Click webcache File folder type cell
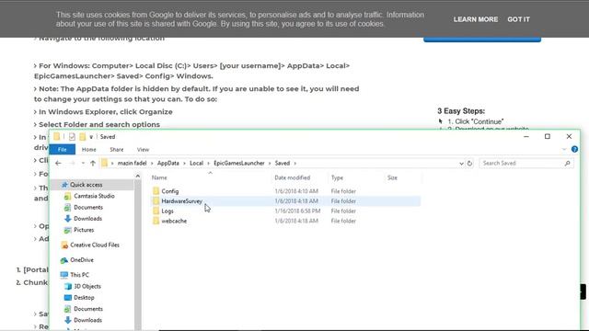Image resolution: width=589 pixels, height=331 pixels. point(343,221)
